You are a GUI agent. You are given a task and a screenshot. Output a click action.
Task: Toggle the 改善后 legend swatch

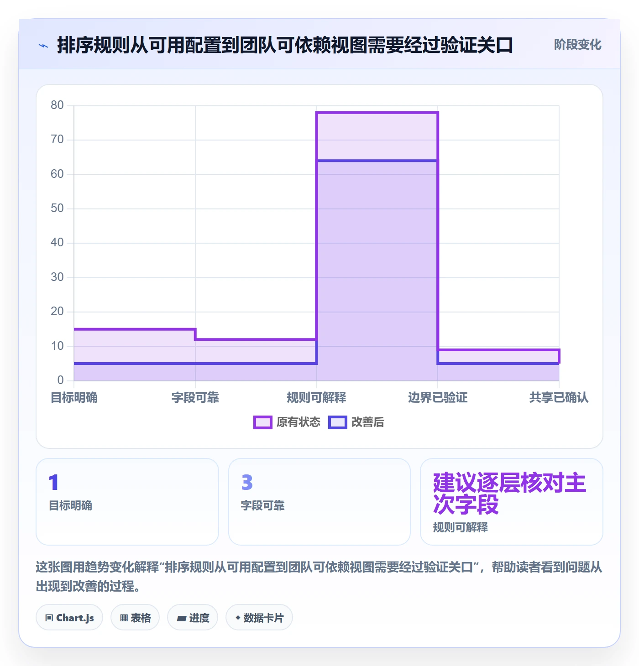click(x=337, y=422)
